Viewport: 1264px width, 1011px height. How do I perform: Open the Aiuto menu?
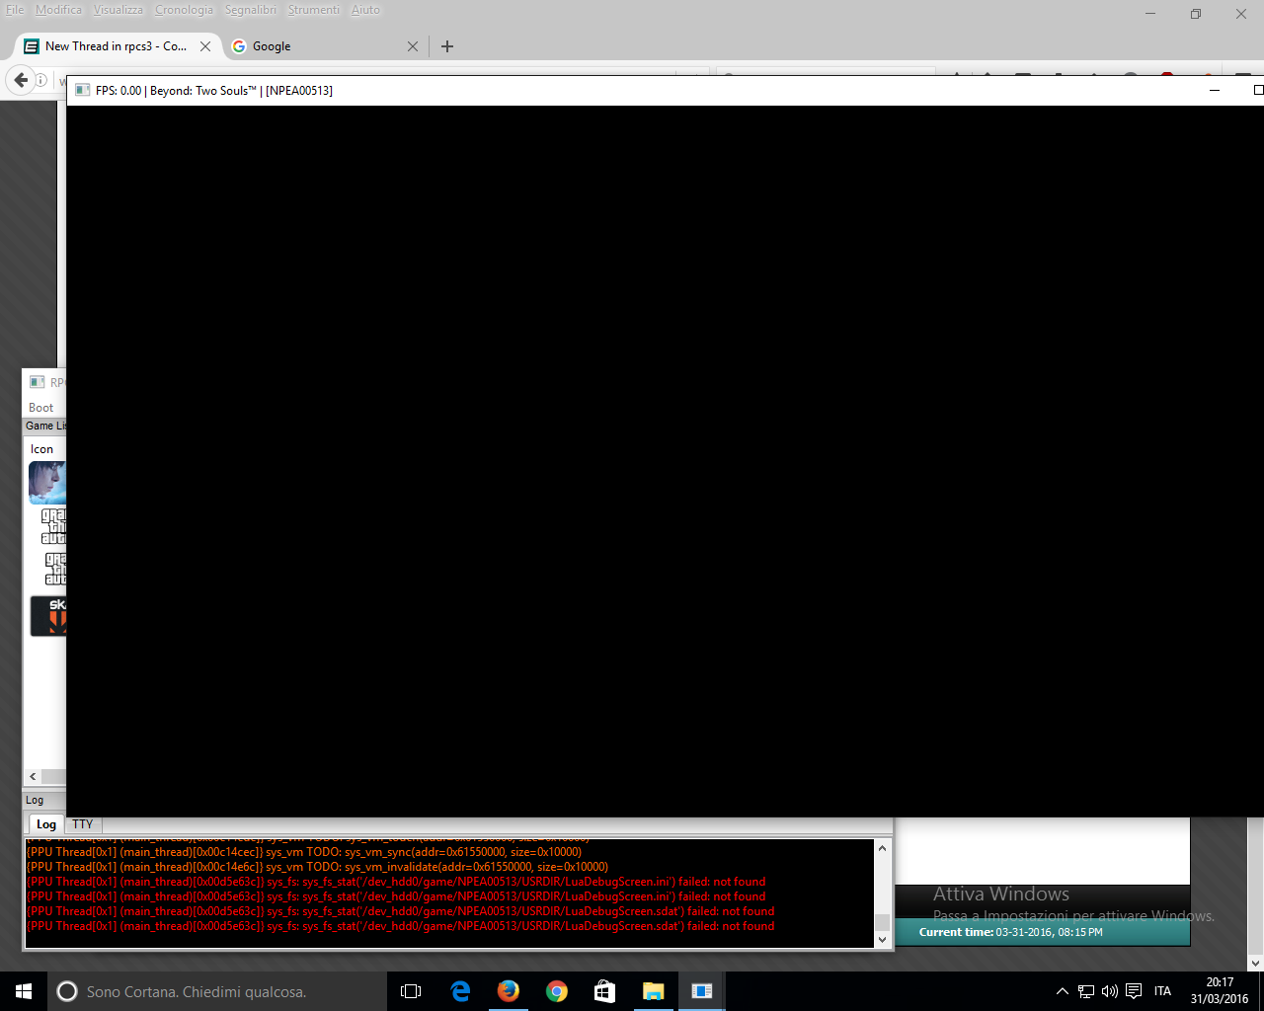point(365,10)
